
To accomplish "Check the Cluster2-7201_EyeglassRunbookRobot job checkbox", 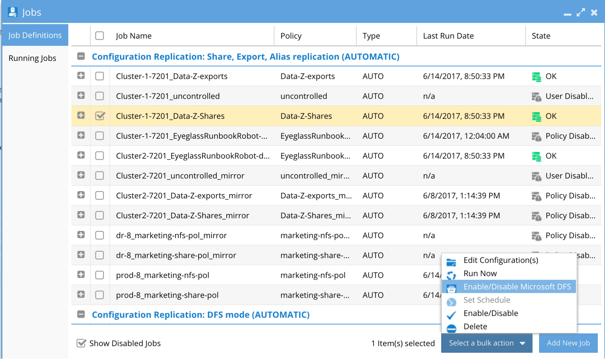I will (100, 156).
